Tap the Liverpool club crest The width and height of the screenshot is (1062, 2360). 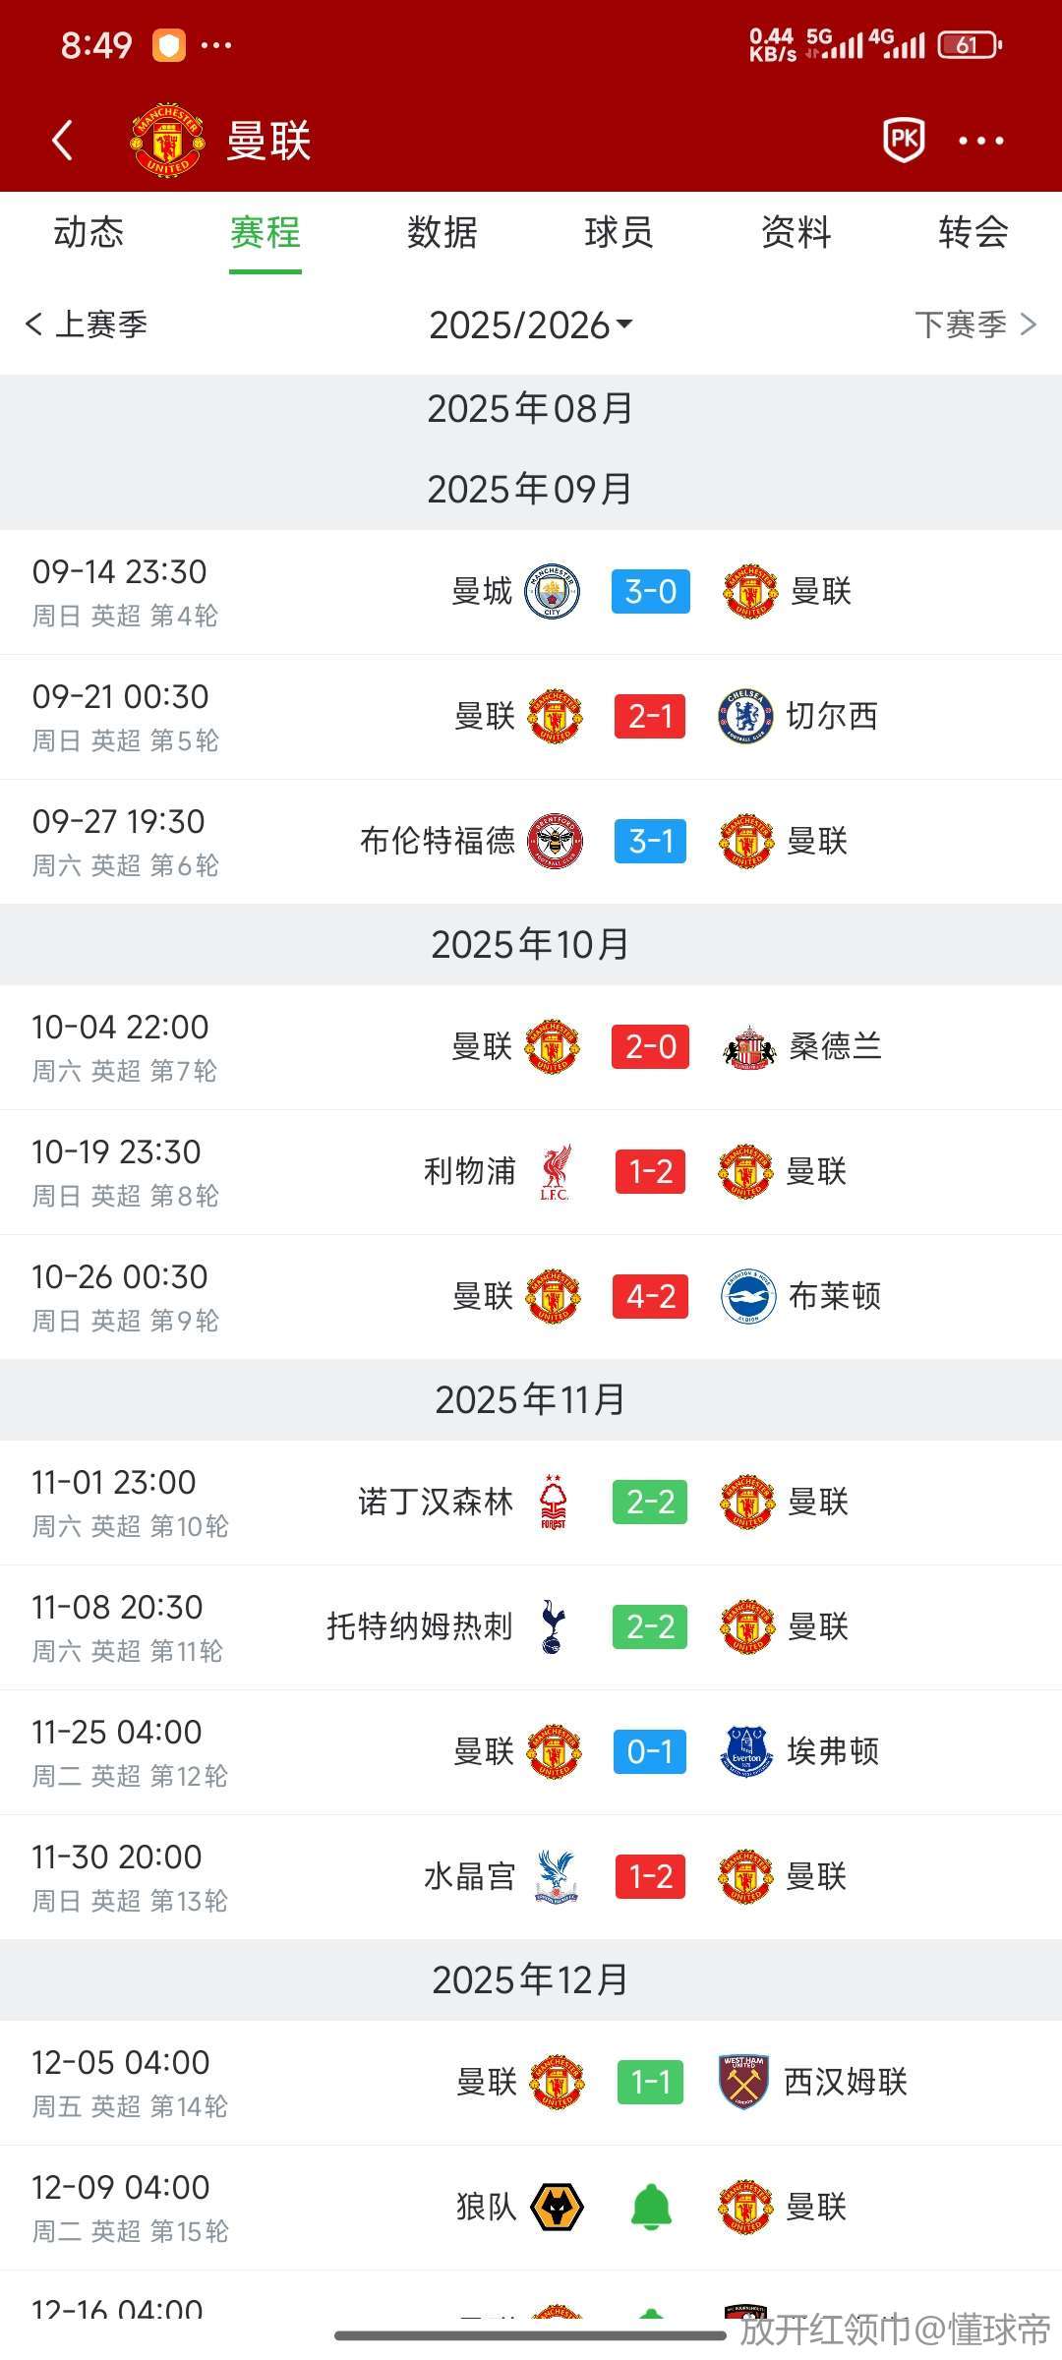coord(555,1171)
